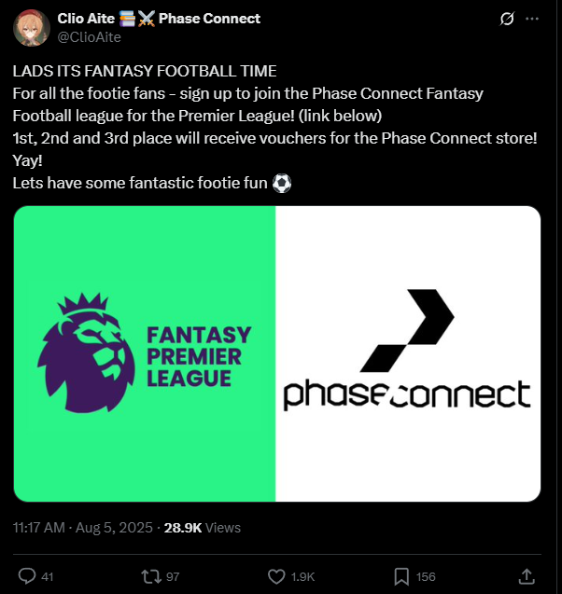Open the Clio Aite Phase Connect display name
This screenshot has width=562, height=594.
pos(159,19)
